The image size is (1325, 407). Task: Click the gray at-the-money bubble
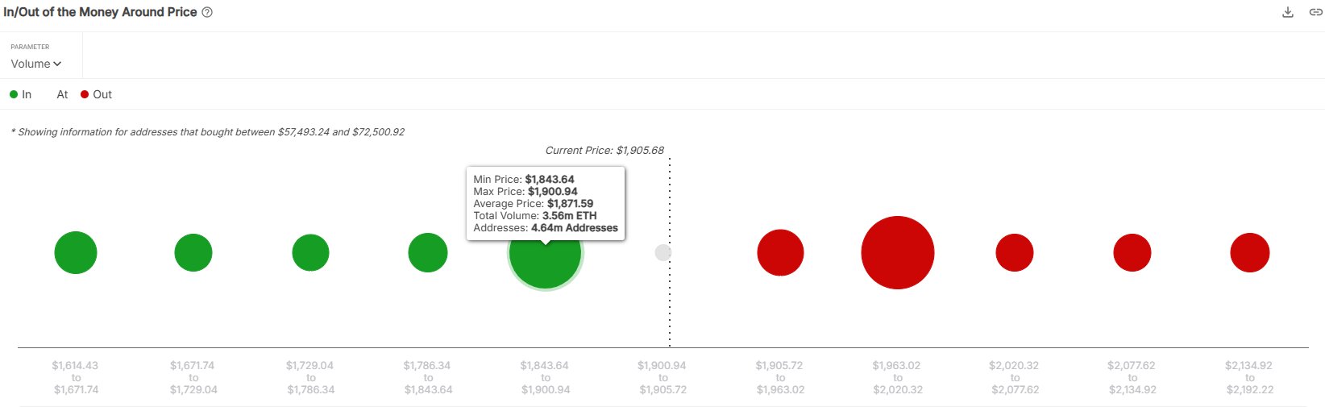[662, 252]
